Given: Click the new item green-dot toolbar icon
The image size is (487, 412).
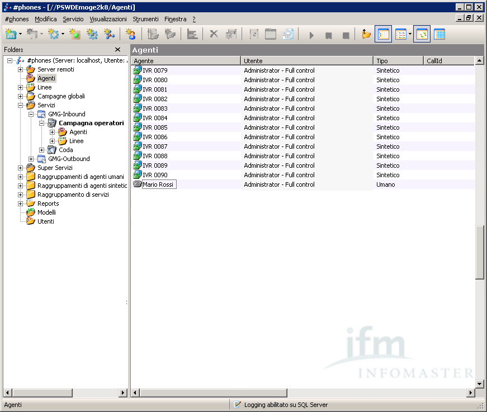Looking at the screenshot, I should click(x=74, y=34).
